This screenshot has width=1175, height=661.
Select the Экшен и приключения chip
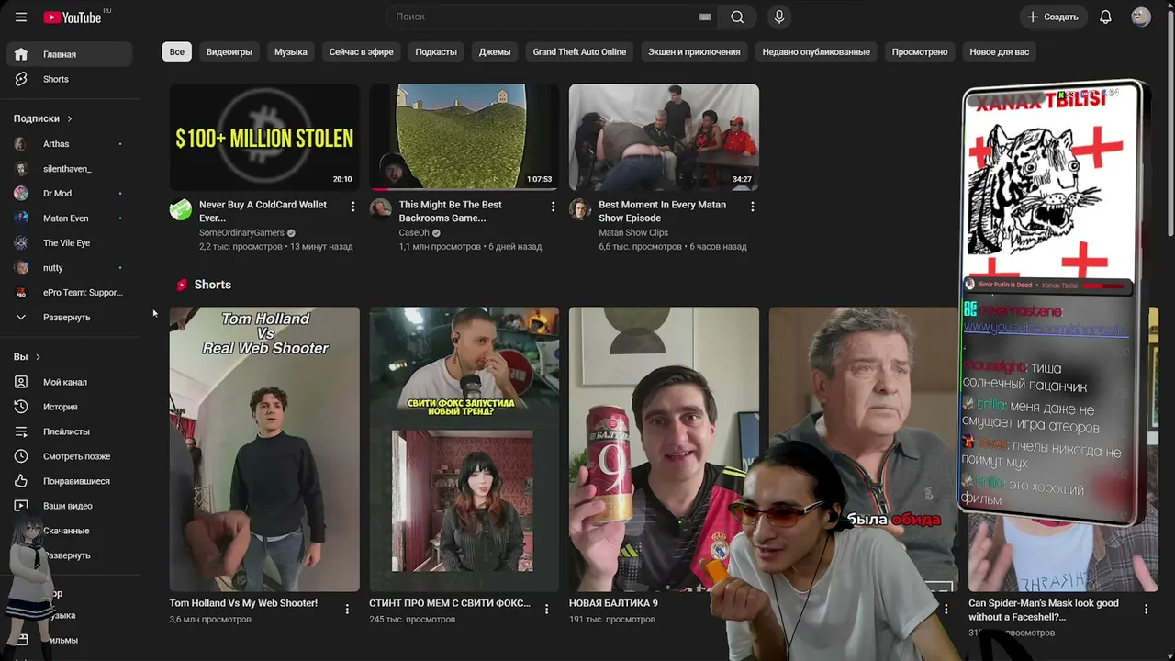click(694, 52)
